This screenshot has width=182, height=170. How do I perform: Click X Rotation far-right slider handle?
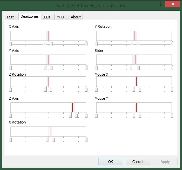86,140
